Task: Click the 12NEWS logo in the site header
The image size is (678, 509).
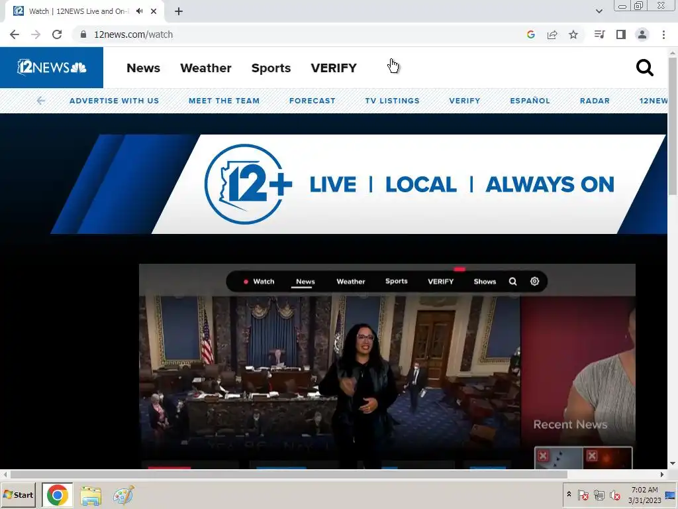Action: point(52,68)
